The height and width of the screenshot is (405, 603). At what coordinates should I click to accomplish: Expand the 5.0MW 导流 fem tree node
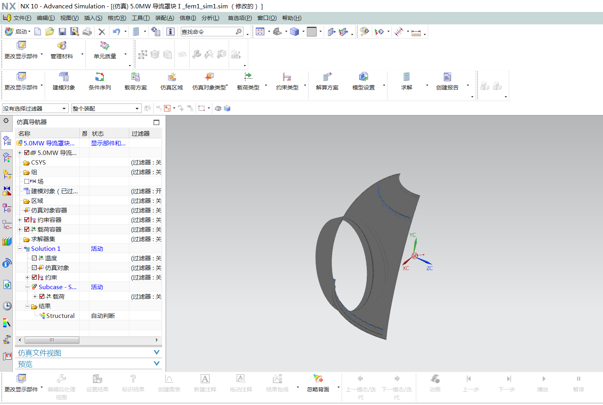pyautogui.click(x=20, y=153)
